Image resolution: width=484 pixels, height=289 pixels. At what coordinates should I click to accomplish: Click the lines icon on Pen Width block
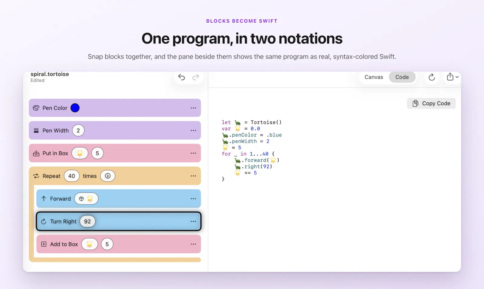click(x=36, y=130)
